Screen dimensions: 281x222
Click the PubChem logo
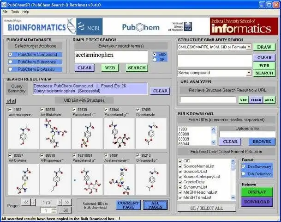point(141,27)
